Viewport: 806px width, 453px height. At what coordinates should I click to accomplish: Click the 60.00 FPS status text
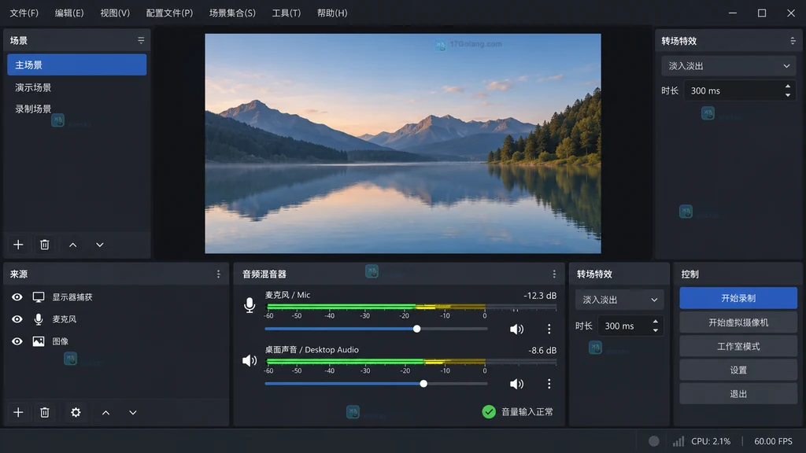773,441
